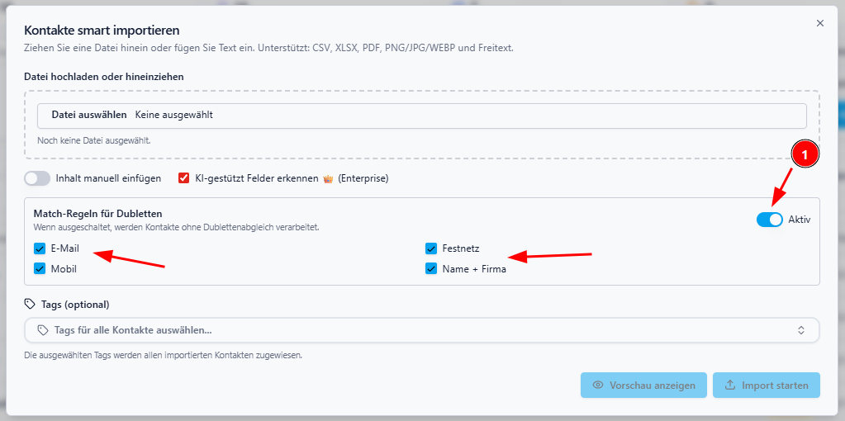Image resolution: width=845 pixels, height=421 pixels.
Task: Toggle the "Inhalt manuell einfügen" switch
Action: coord(37,178)
